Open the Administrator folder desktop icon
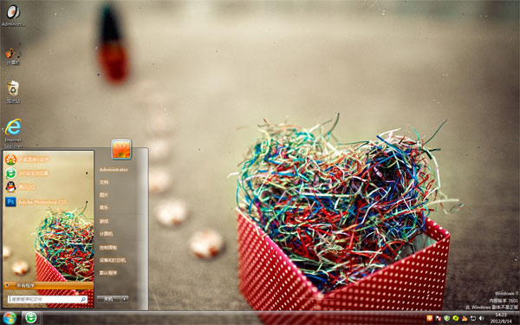 point(13,16)
